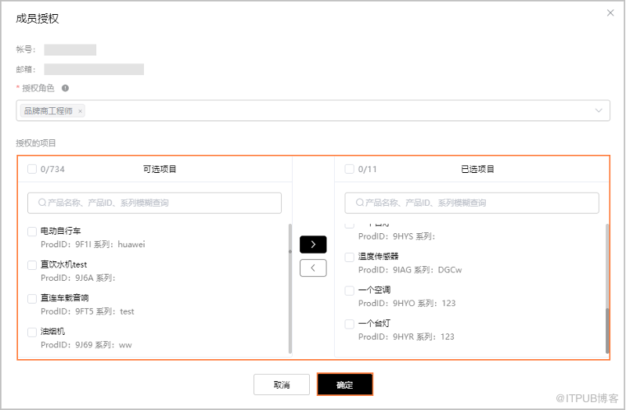Click search icon in 已选项目 search box

click(x=359, y=203)
